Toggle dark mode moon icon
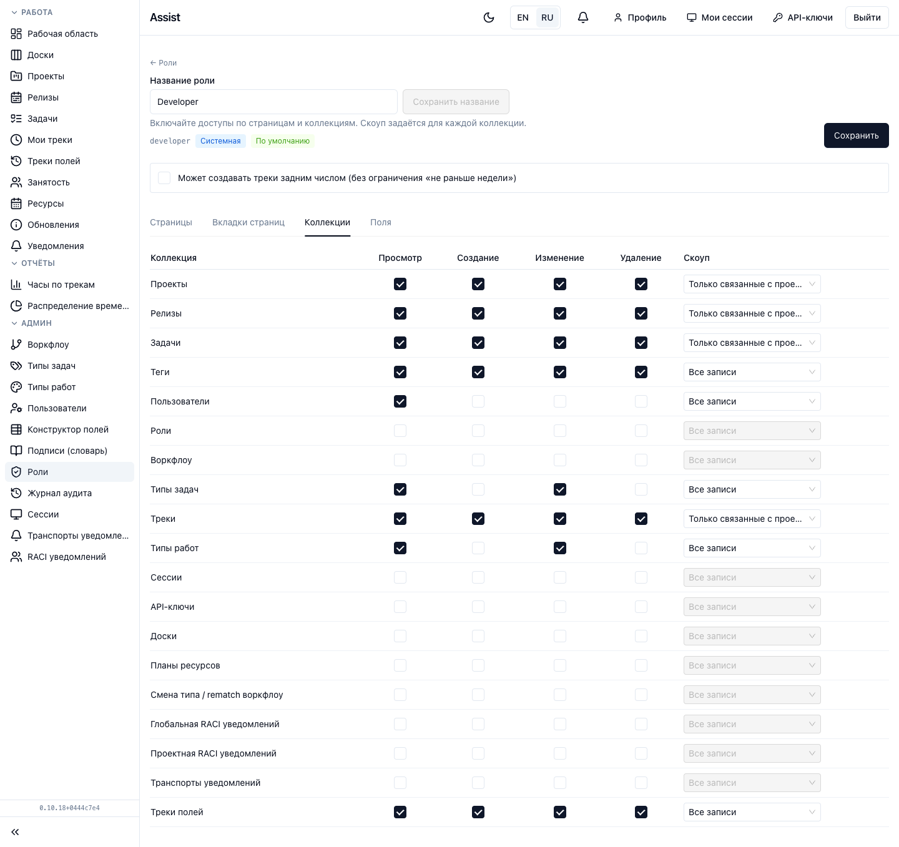Viewport: 899px width, 847px height. coord(489,17)
